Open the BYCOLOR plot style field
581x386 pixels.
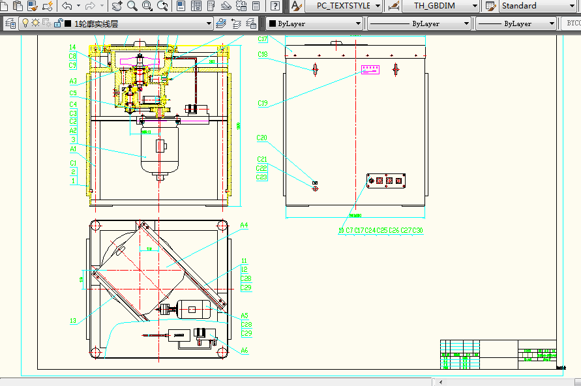click(572, 23)
